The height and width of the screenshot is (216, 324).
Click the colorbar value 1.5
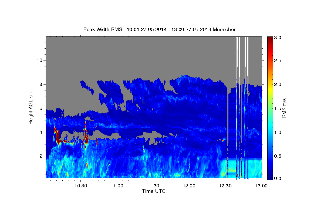coord(278,108)
